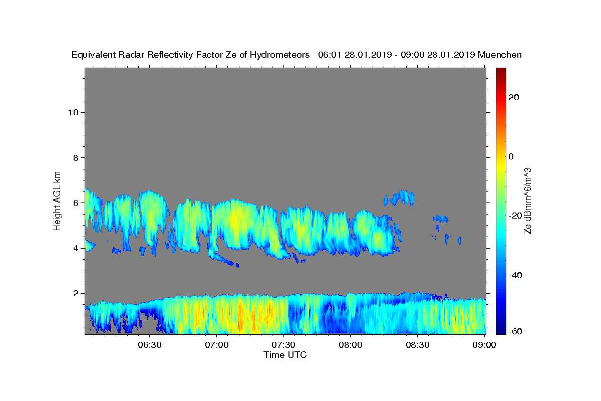
Task: Click the colorbar value label -20
Action: click(515, 216)
